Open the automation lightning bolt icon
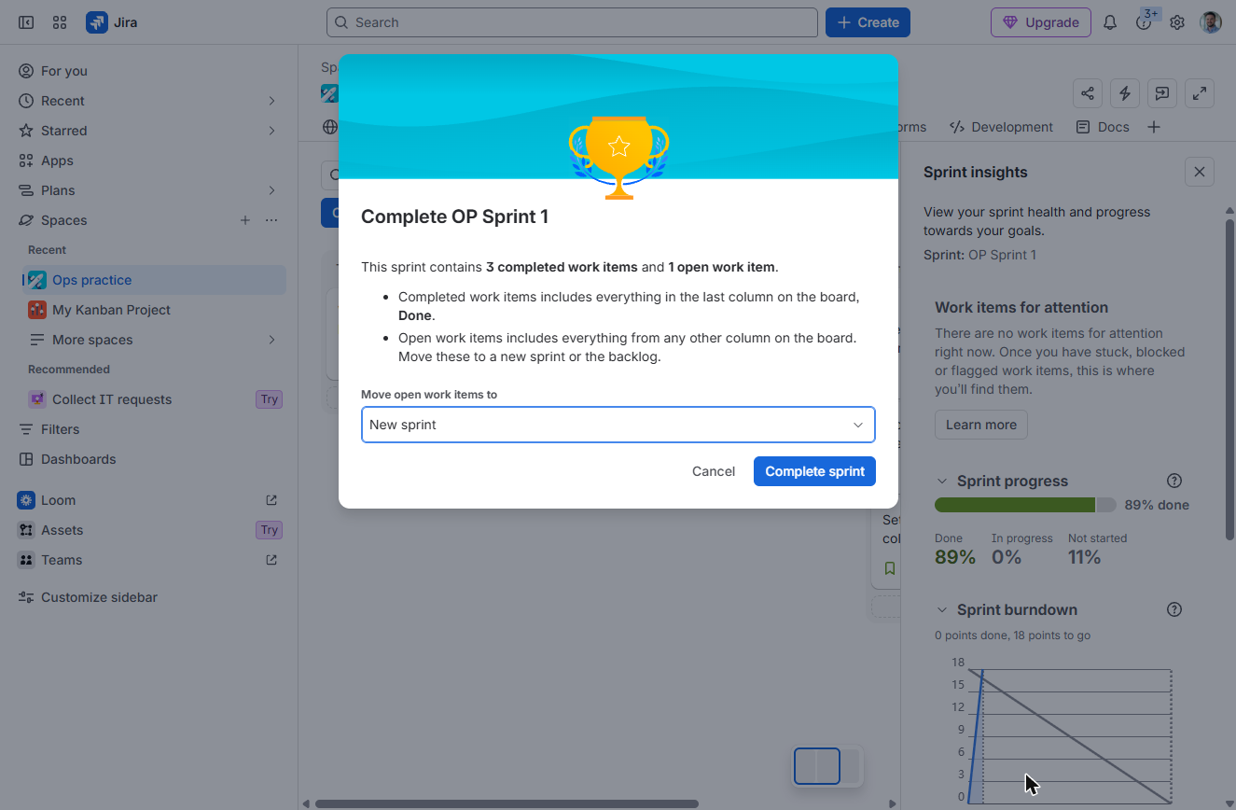The image size is (1236, 810). click(x=1125, y=93)
